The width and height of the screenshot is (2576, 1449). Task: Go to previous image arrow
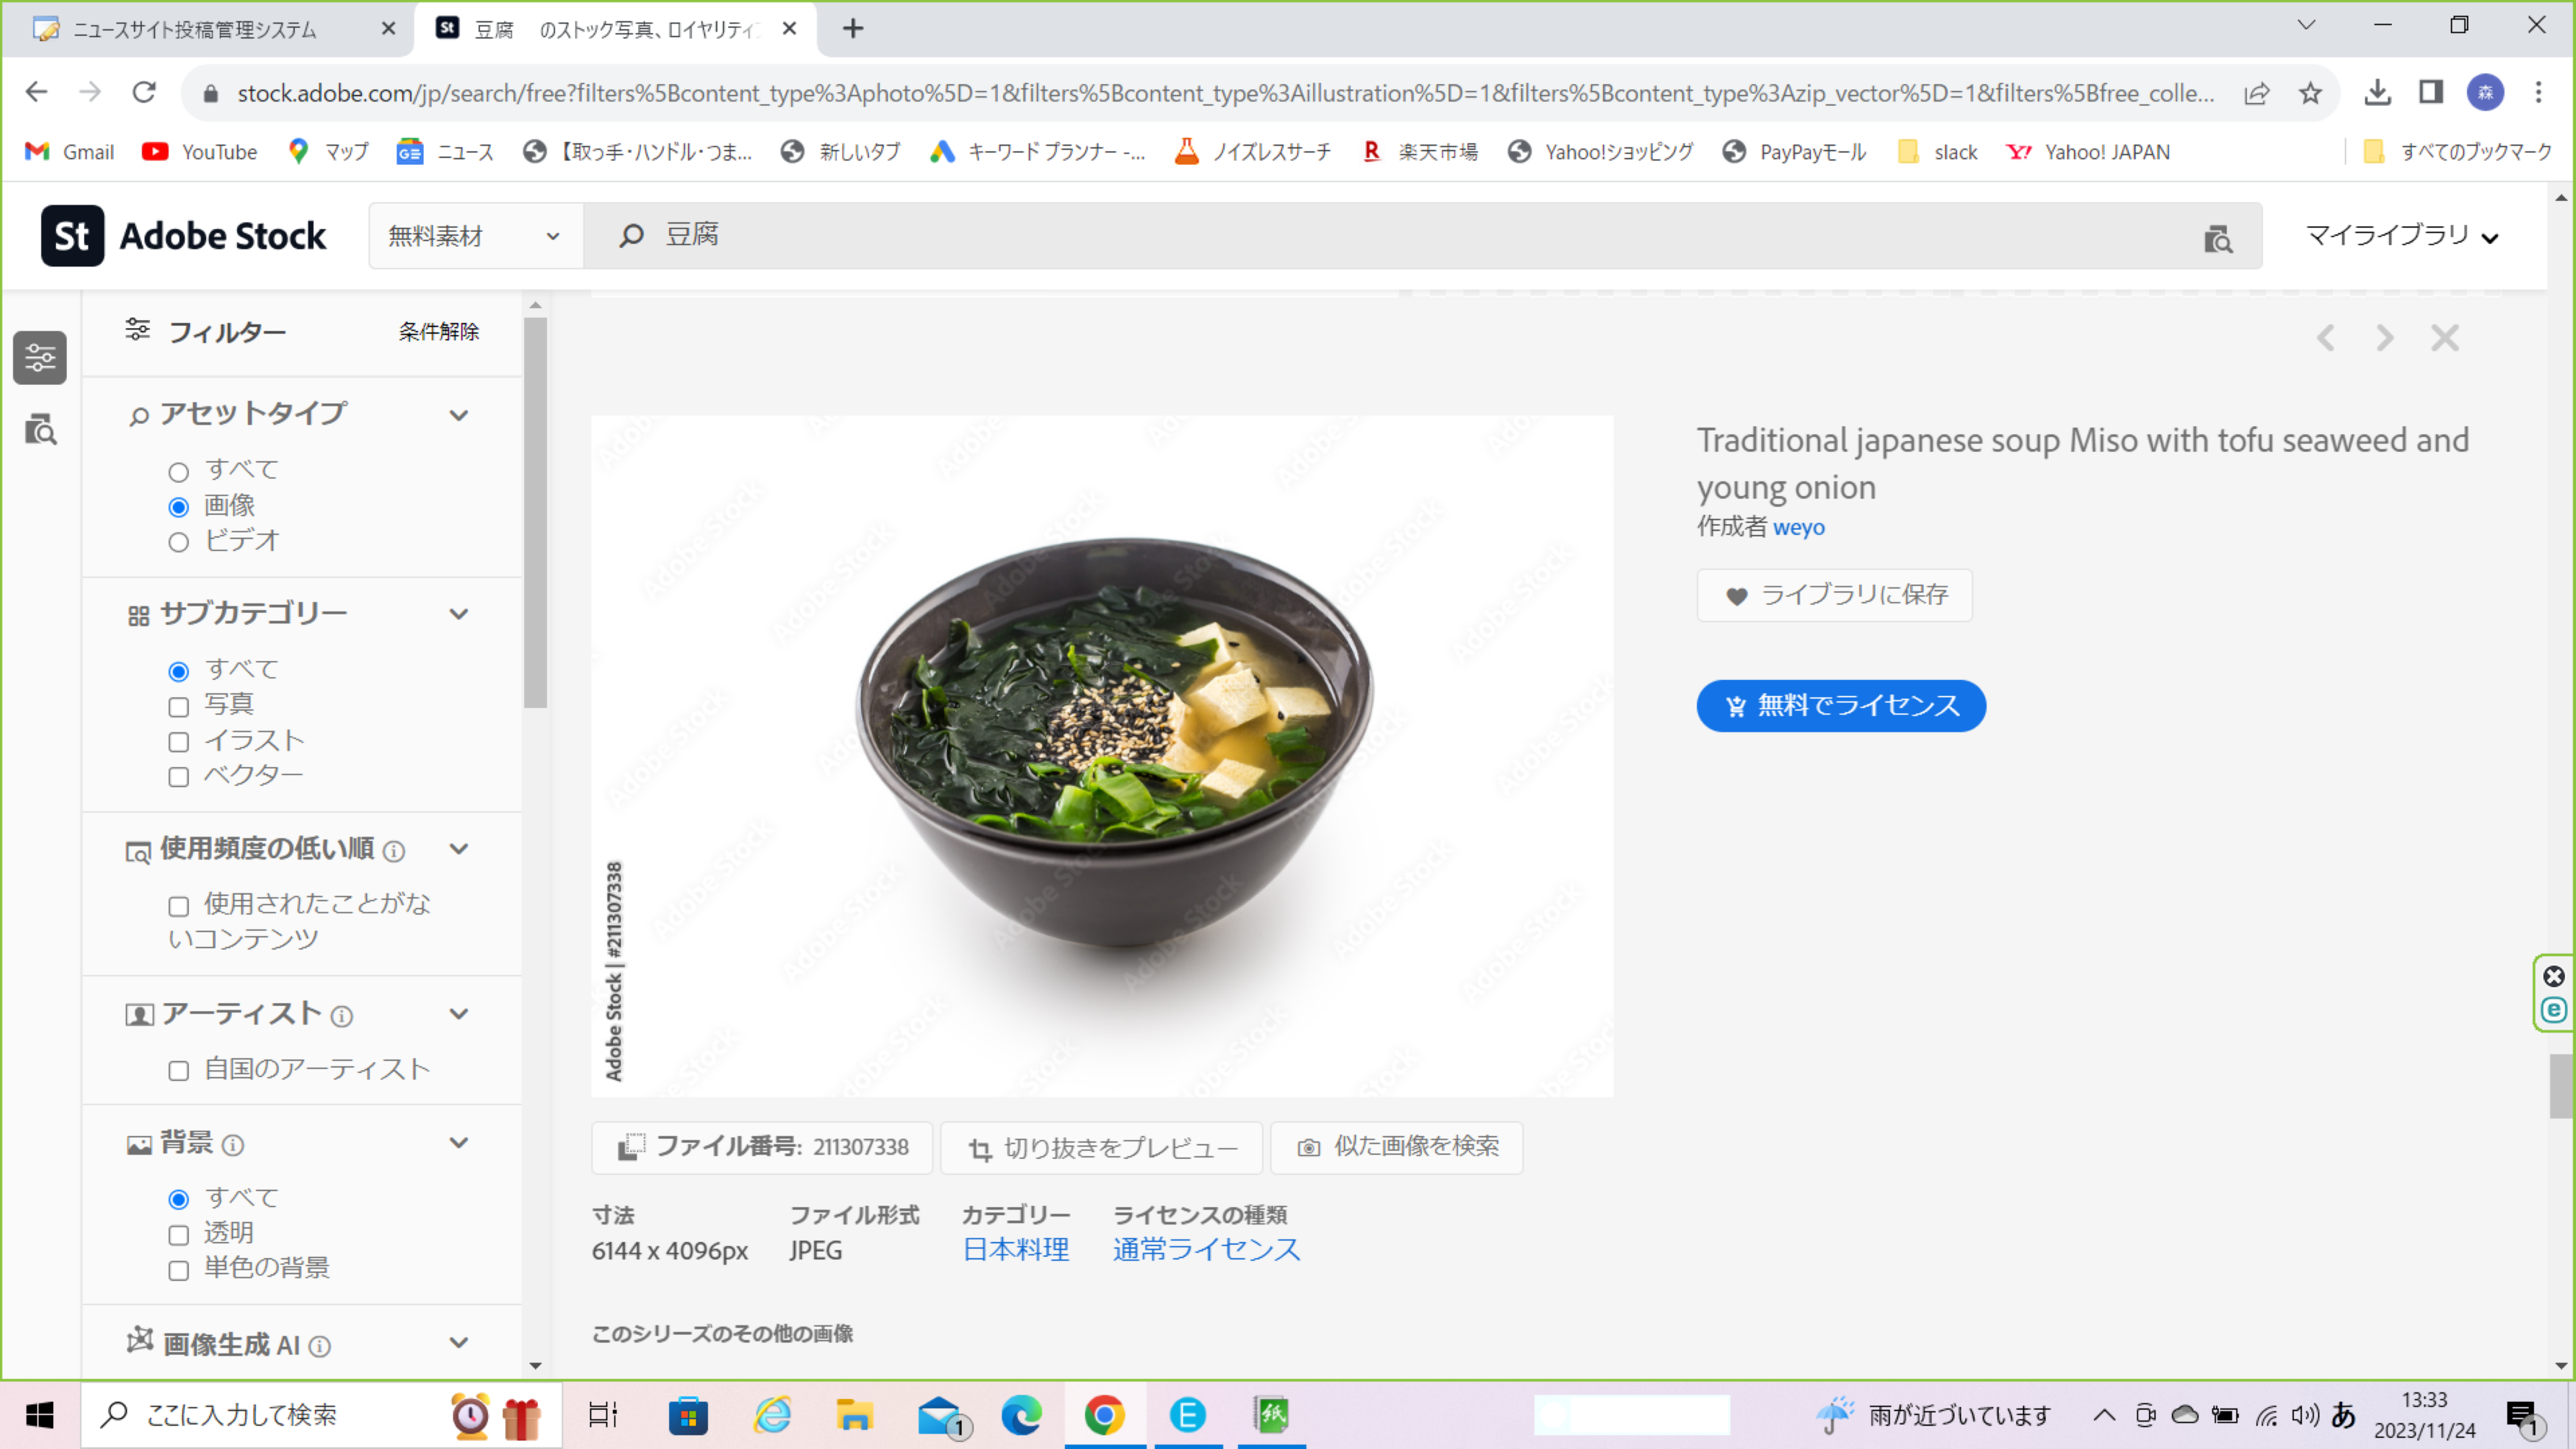click(2325, 338)
